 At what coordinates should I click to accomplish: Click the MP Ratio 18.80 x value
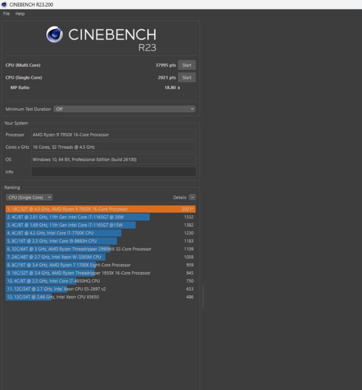(x=172, y=88)
